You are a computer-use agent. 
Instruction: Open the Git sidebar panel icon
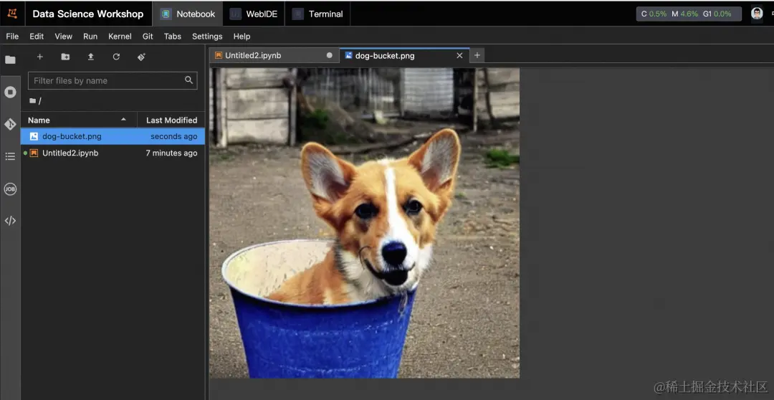[x=10, y=124]
